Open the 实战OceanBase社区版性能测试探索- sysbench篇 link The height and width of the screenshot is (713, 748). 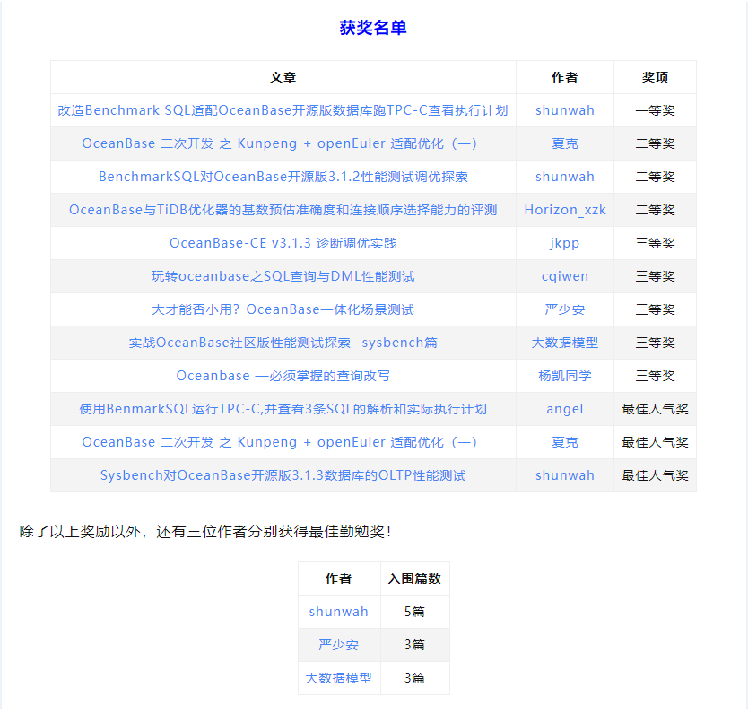pyautogui.click(x=283, y=343)
